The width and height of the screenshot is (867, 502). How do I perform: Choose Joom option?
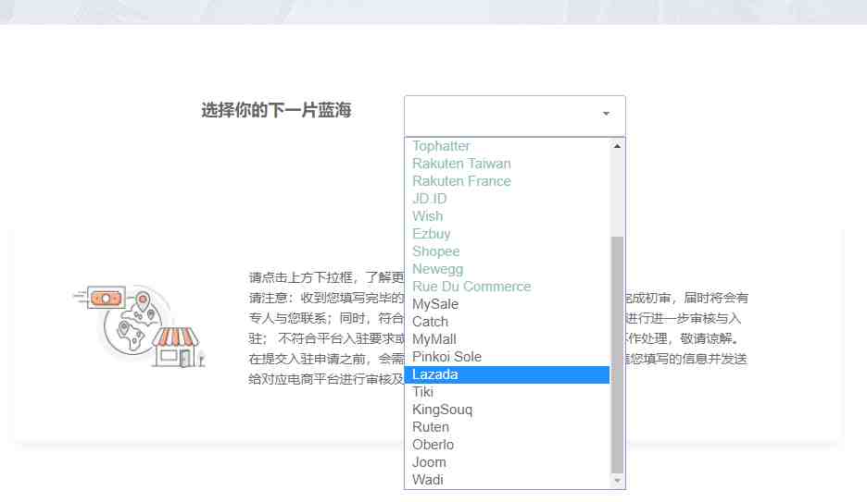(x=507, y=462)
